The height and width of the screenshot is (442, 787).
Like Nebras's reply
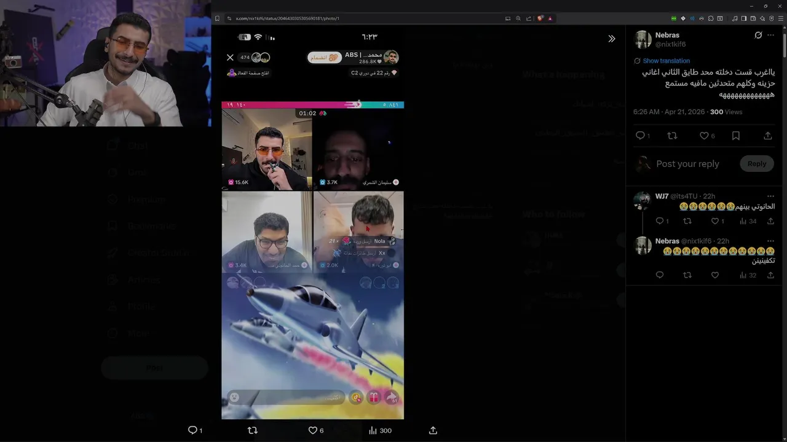[714, 275]
